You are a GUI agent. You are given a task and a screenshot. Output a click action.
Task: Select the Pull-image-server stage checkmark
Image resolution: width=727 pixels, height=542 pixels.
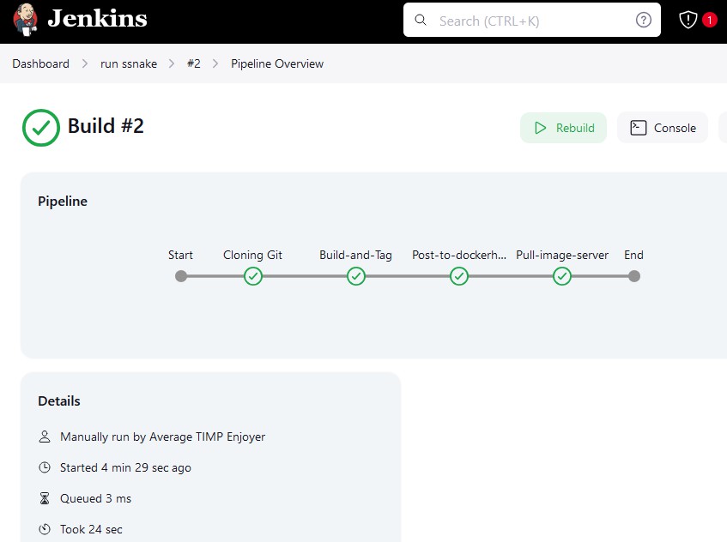click(x=562, y=276)
